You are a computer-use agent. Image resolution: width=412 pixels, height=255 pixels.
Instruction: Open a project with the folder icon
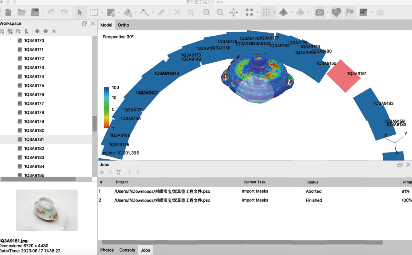coord(22,12)
